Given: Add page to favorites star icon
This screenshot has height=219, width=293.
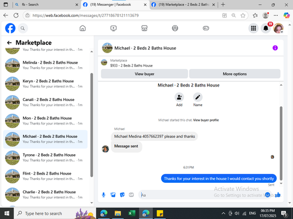Looking at the screenshot, I should (x=243, y=15).
